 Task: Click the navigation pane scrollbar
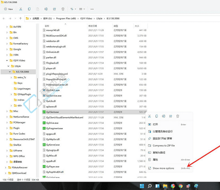click(x=37, y=92)
